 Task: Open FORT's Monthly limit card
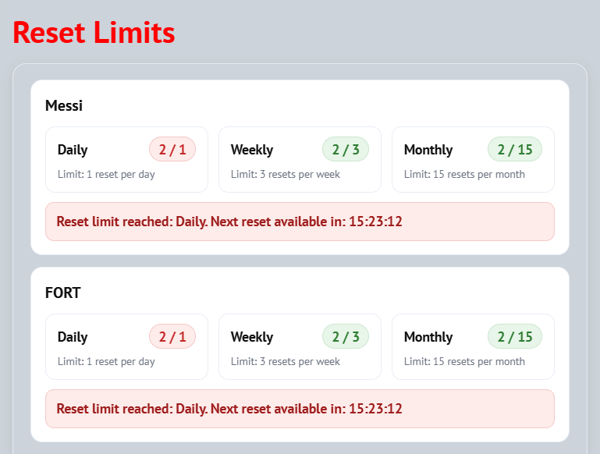coord(474,347)
